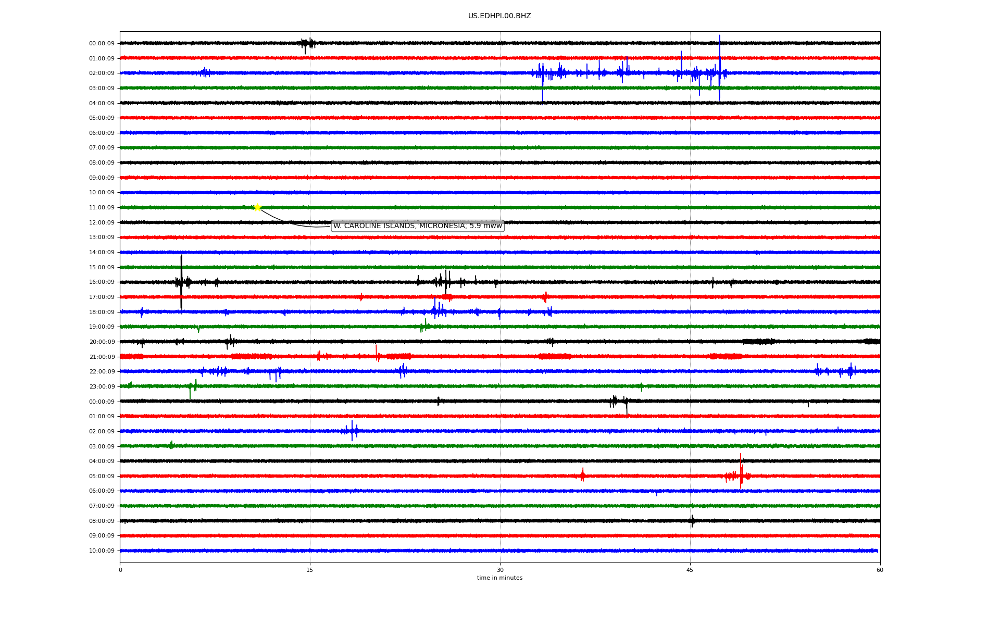This screenshot has width=1000, height=625.
Task: Click the 23:00:09 time label
Action: coord(102,387)
